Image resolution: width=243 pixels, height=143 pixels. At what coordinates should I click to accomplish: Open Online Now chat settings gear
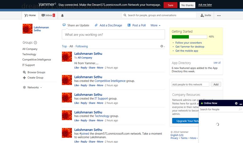tap(236, 103)
